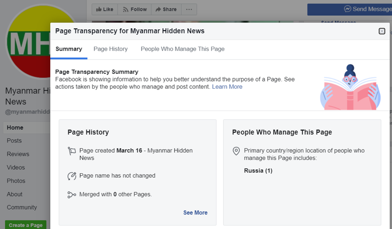392x229 pixels.
Task: Go to Posts in the sidebar
Action: [x=14, y=140]
